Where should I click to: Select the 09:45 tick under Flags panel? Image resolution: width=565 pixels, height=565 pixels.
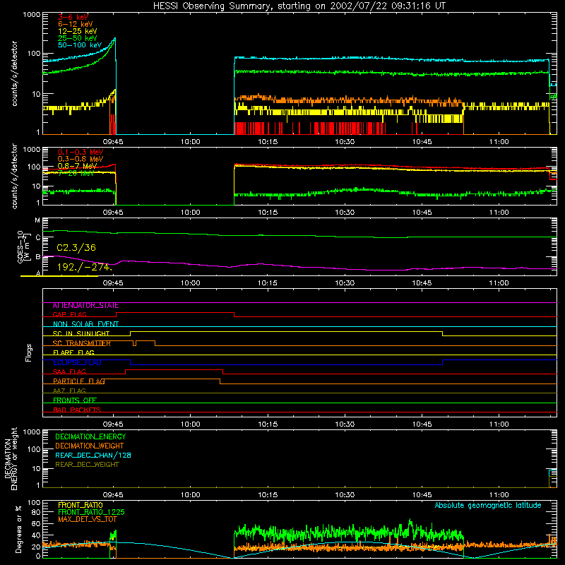(113, 424)
